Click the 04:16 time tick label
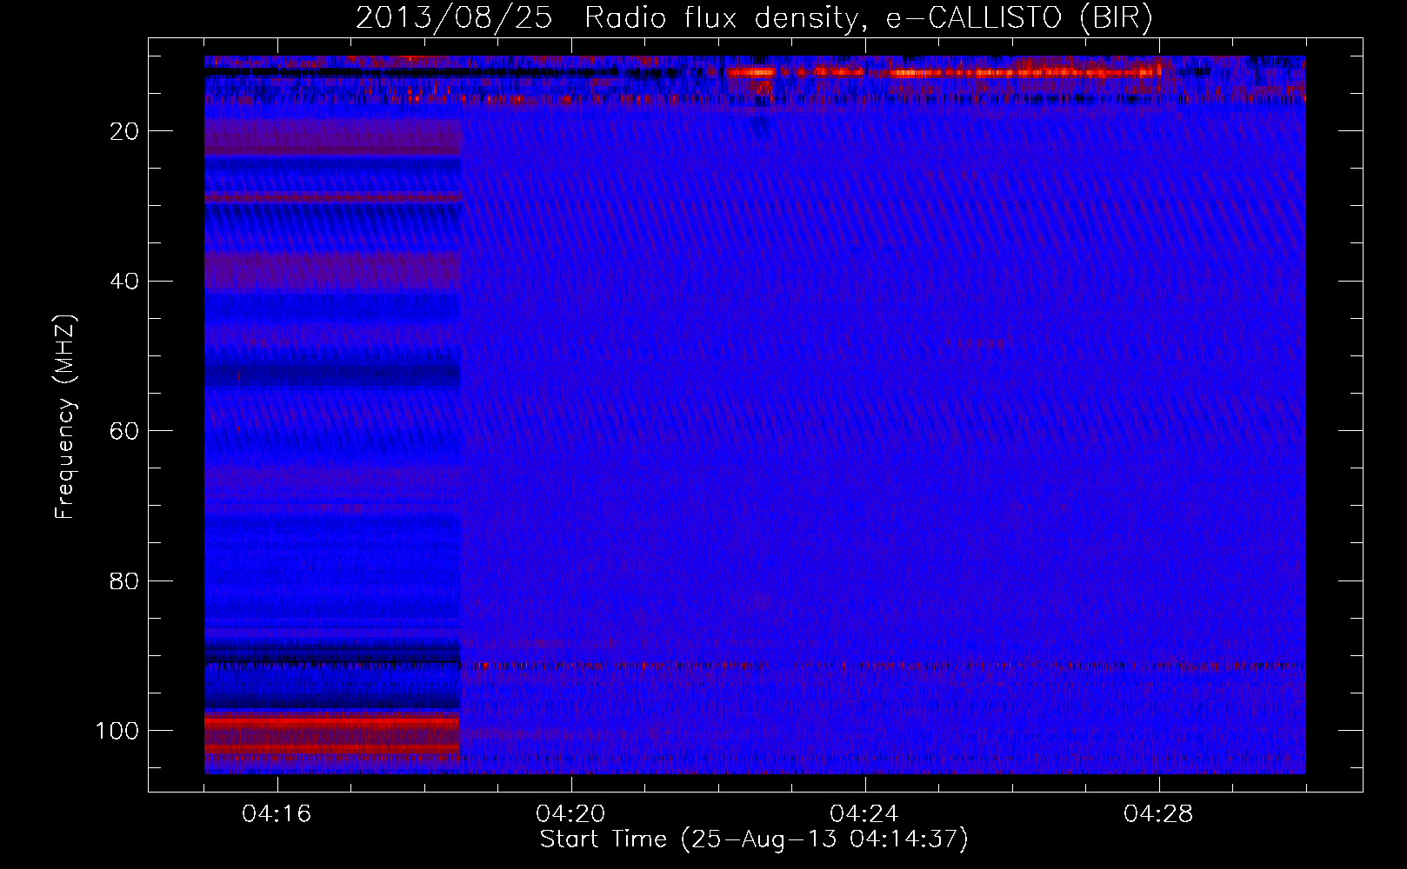 tap(277, 814)
